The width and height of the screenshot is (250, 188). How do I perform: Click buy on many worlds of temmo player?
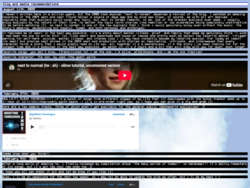tap(111, 184)
